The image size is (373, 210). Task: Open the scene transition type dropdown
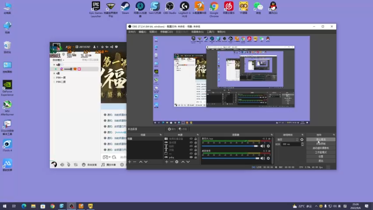point(287,140)
